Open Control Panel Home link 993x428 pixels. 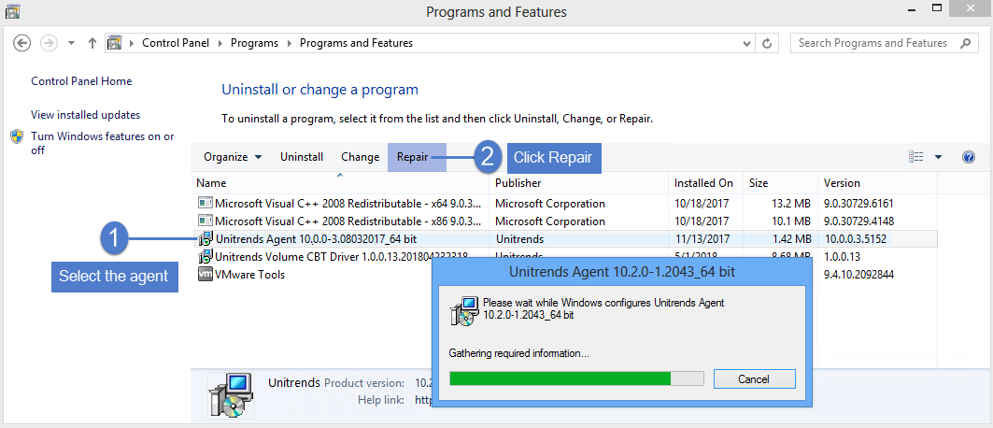point(81,81)
